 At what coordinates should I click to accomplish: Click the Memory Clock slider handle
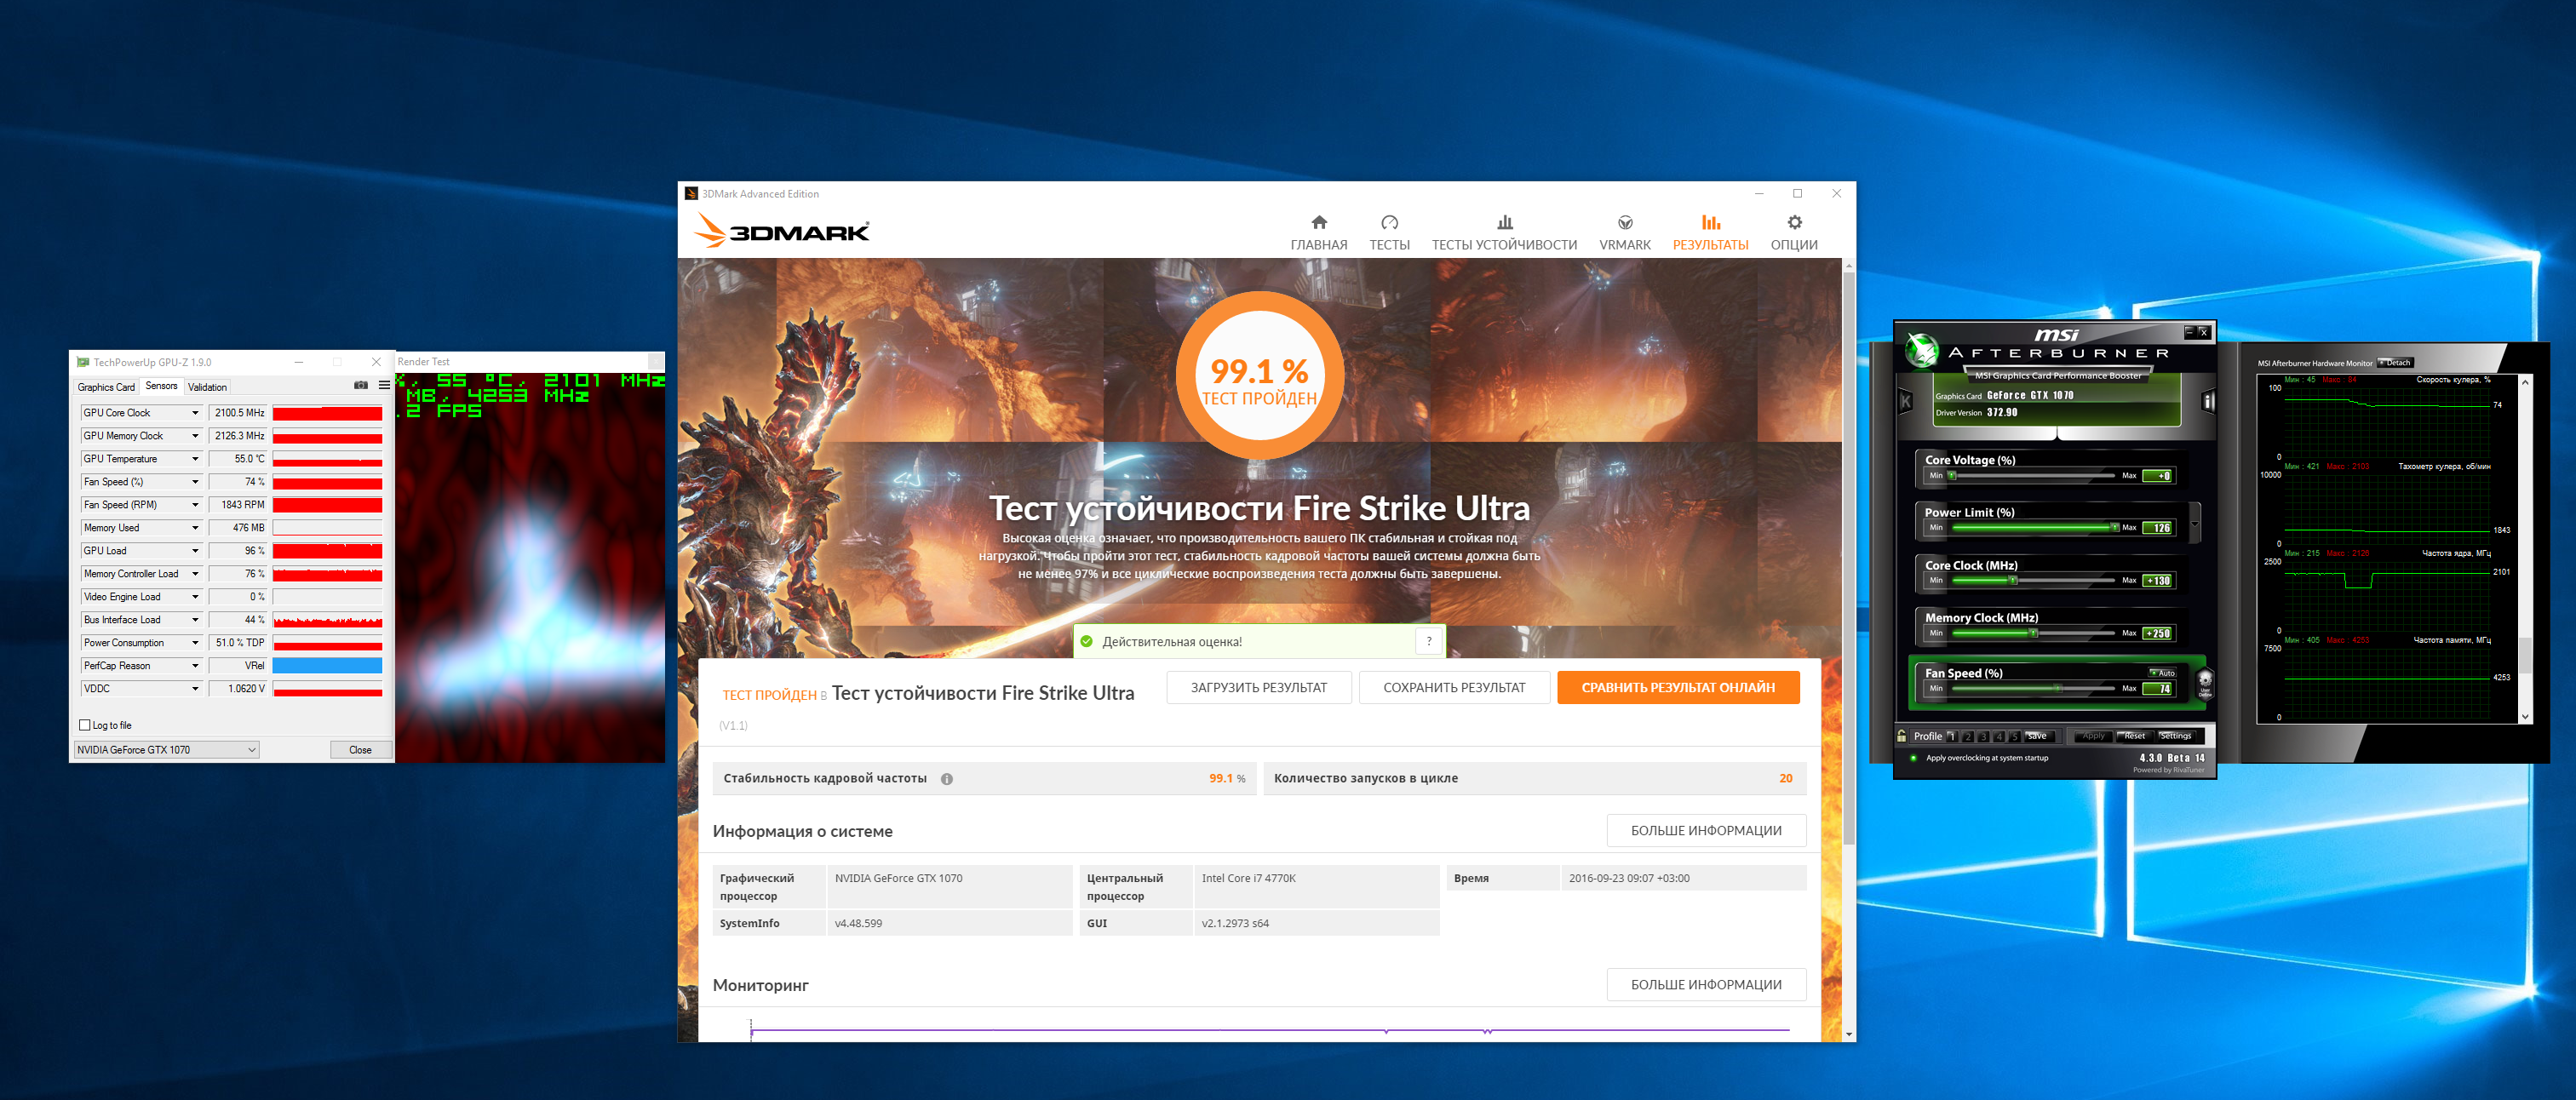[x=2032, y=633]
